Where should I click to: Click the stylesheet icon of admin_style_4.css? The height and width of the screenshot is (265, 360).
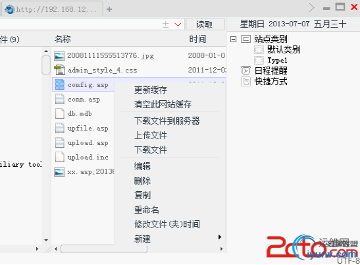click(x=59, y=70)
